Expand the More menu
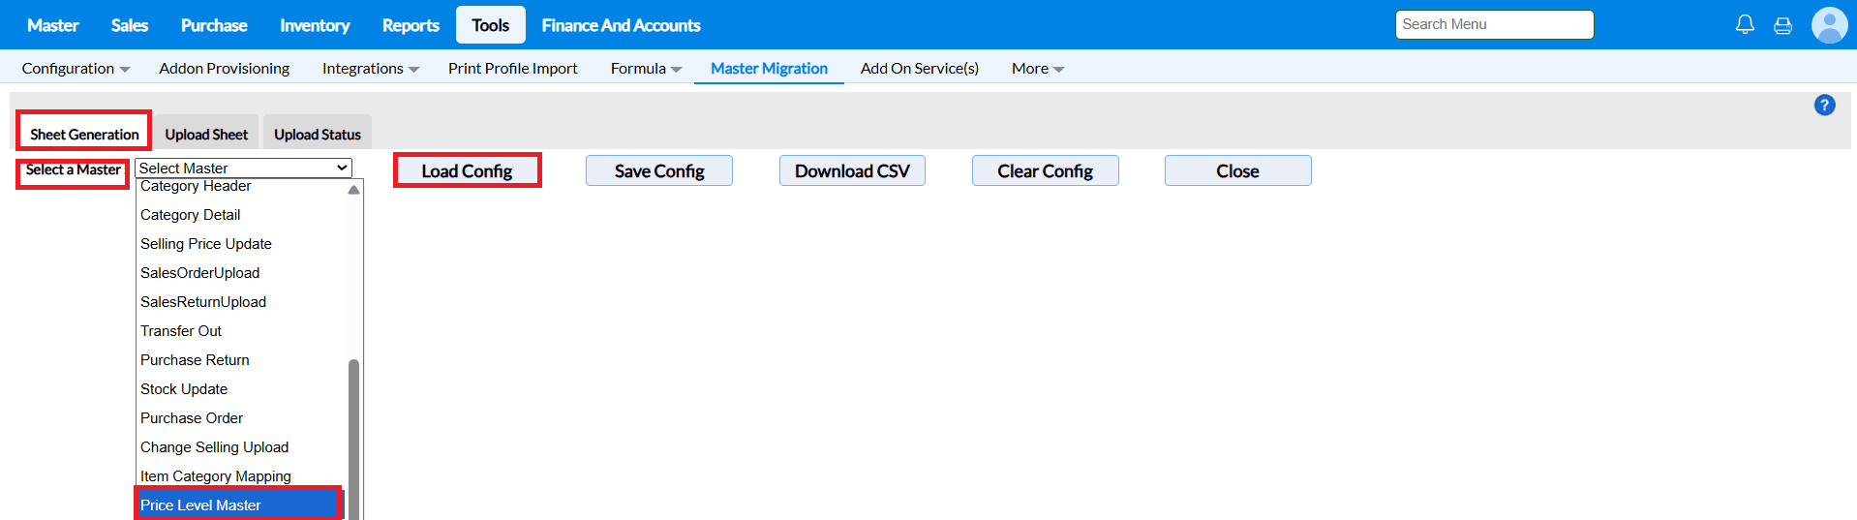Viewport: 1857px width, 520px height. click(1037, 69)
